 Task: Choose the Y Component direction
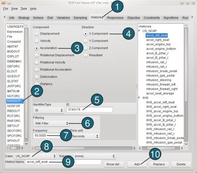pyautogui.click(x=85, y=41)
